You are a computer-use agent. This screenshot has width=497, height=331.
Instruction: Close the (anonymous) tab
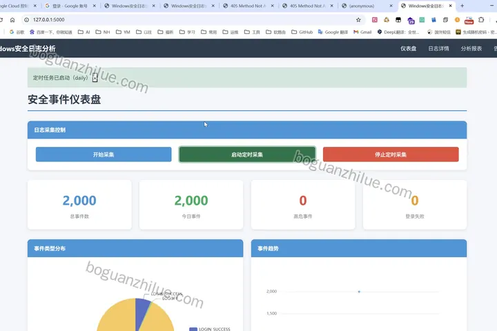pos(391,6)
